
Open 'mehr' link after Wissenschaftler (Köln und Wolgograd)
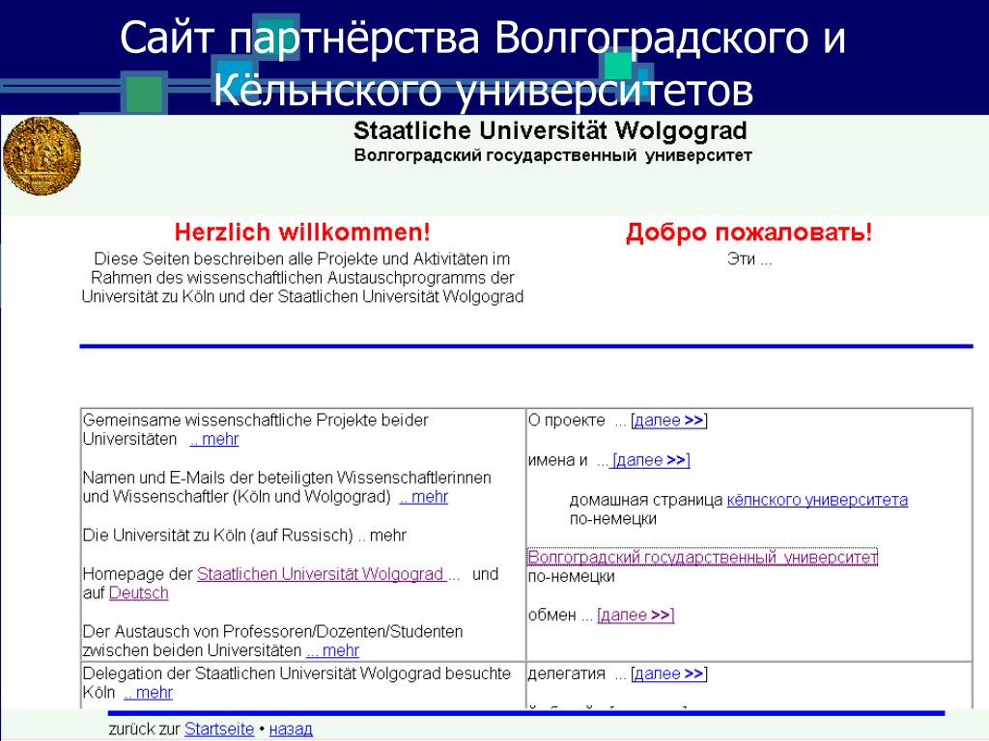(424, 497)
